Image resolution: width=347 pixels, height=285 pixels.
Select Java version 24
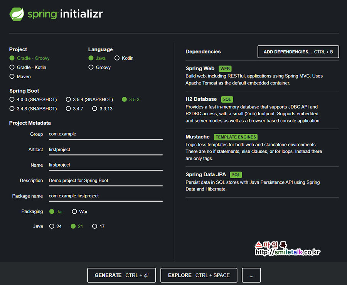[x=55, y=226]
